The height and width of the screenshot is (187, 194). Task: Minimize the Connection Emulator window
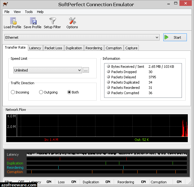pyautogui.click(x=168, y=4)
